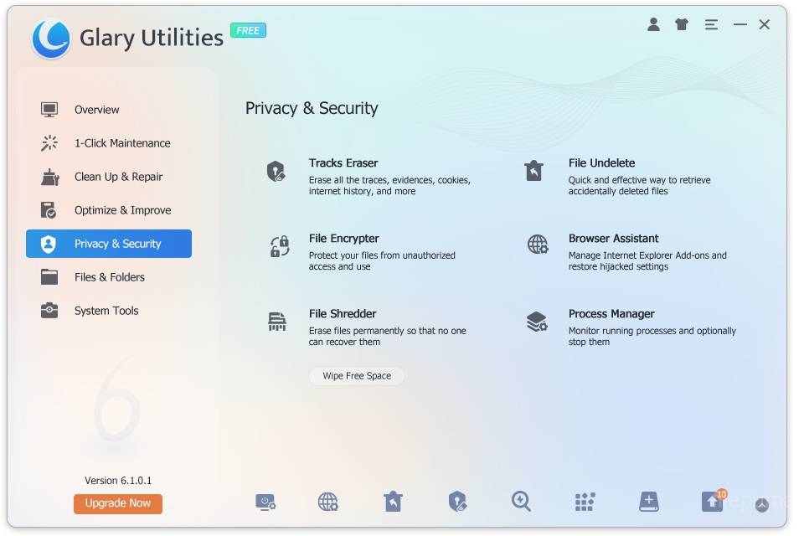This screenshot has width=804, height=536.
Task: Open 1-Click Maintenance section
Action: 122,143
